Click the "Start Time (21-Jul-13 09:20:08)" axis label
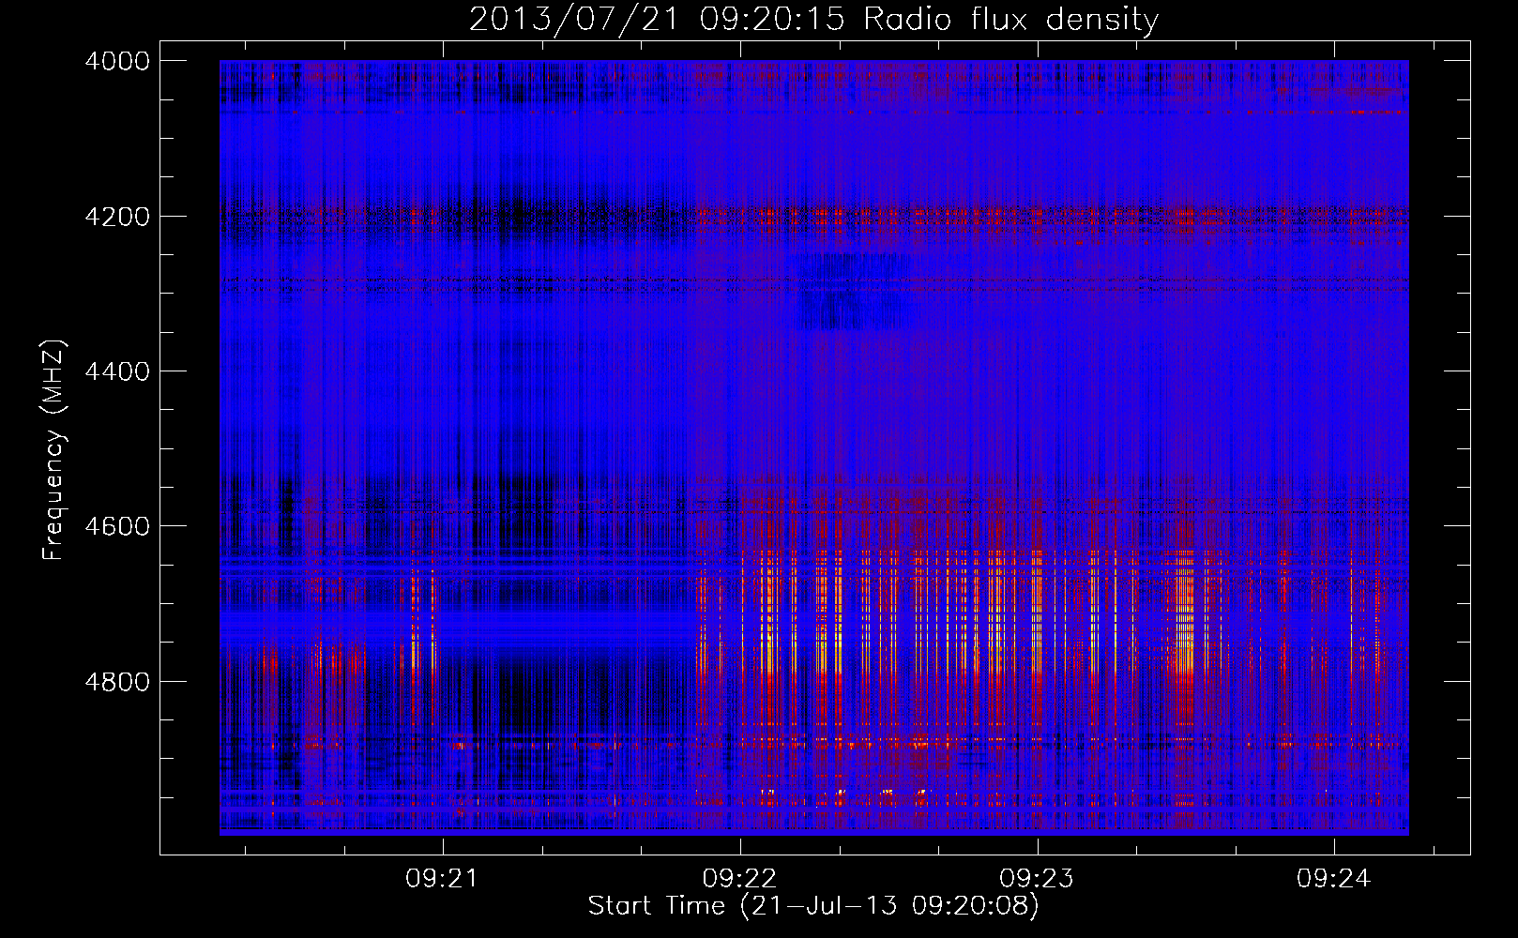This screenshot has height=938, width=1518. pyautogui.click(x=813, y=906)
